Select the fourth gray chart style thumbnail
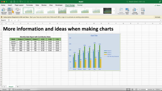The image size is (162, 91). 62,11
